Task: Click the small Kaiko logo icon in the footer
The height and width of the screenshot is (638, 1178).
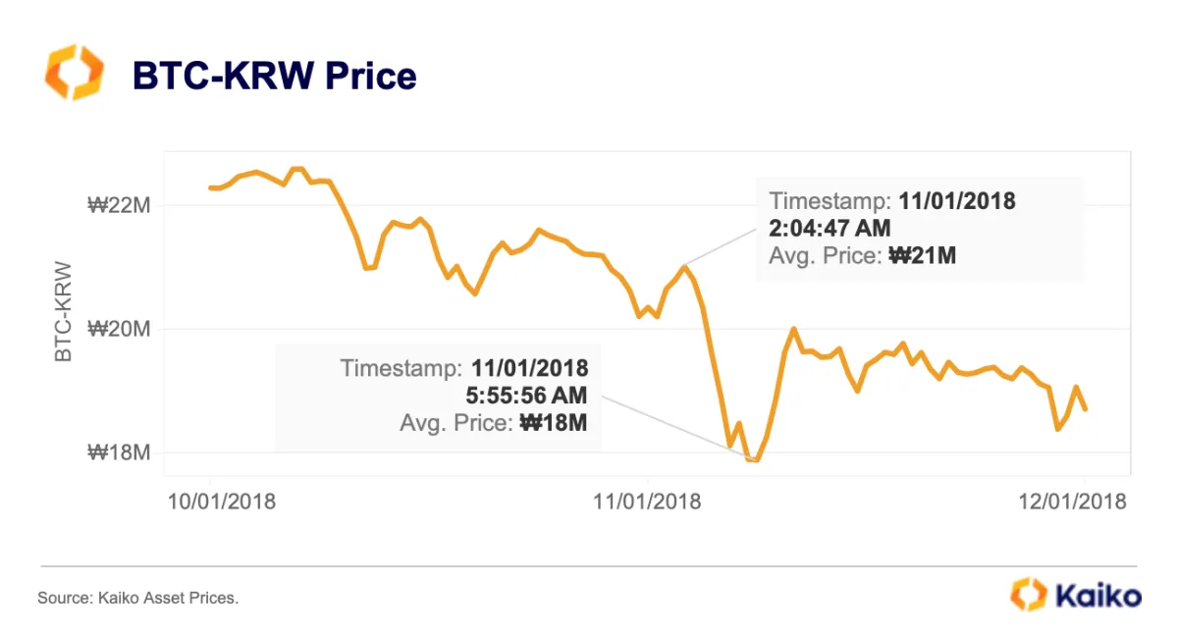Action: 1028,595
